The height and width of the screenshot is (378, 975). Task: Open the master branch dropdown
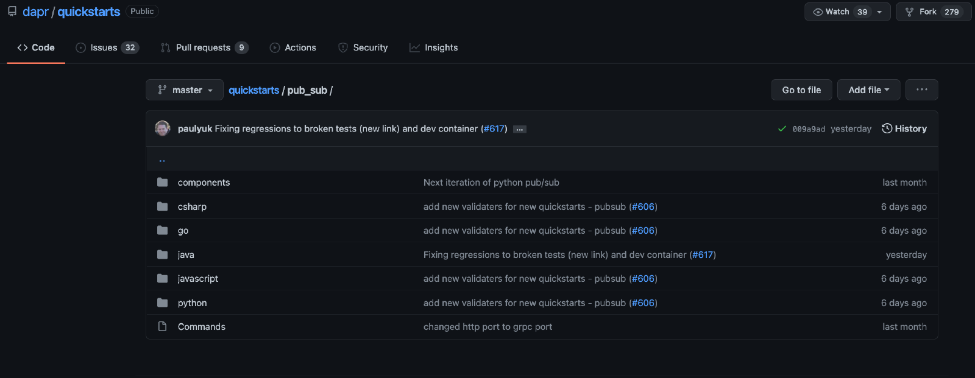pyautogui.click(x=185, y=90)
